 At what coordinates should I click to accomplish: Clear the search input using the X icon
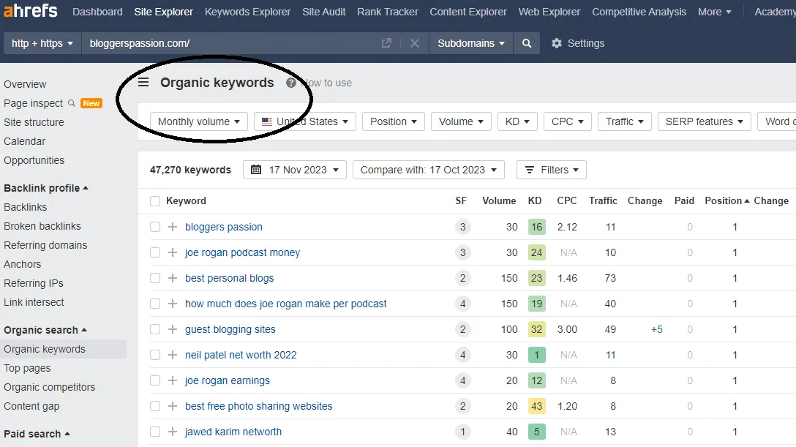[414, 43]
